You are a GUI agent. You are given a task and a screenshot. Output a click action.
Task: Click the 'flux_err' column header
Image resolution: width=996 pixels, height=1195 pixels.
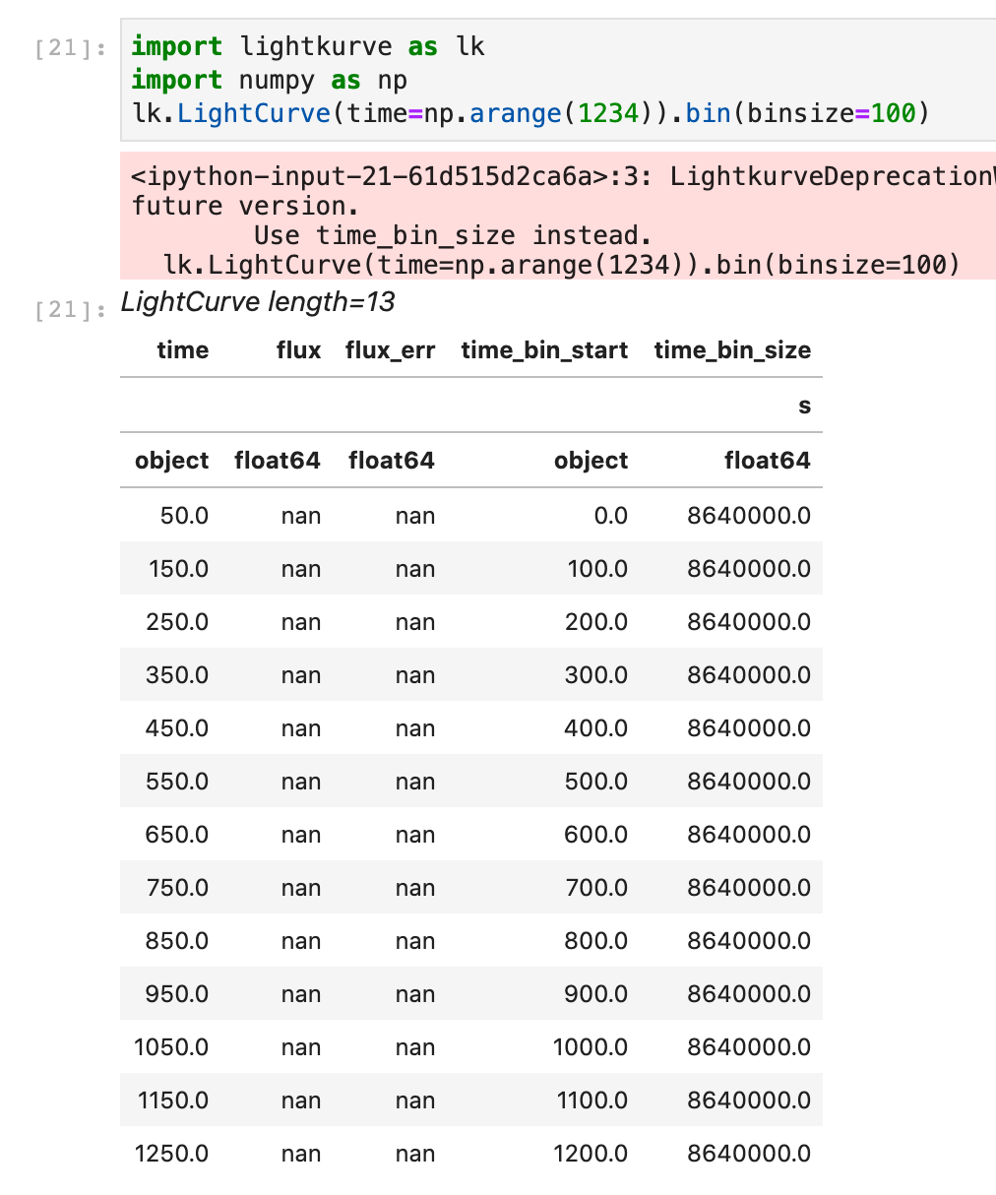point(391,351)
